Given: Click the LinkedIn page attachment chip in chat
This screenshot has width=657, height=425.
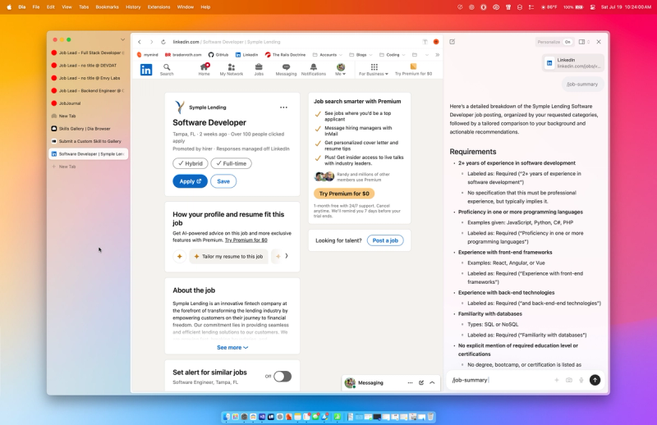Looking at the screenshot, I should pyautogui.click(x=573, y=63).
